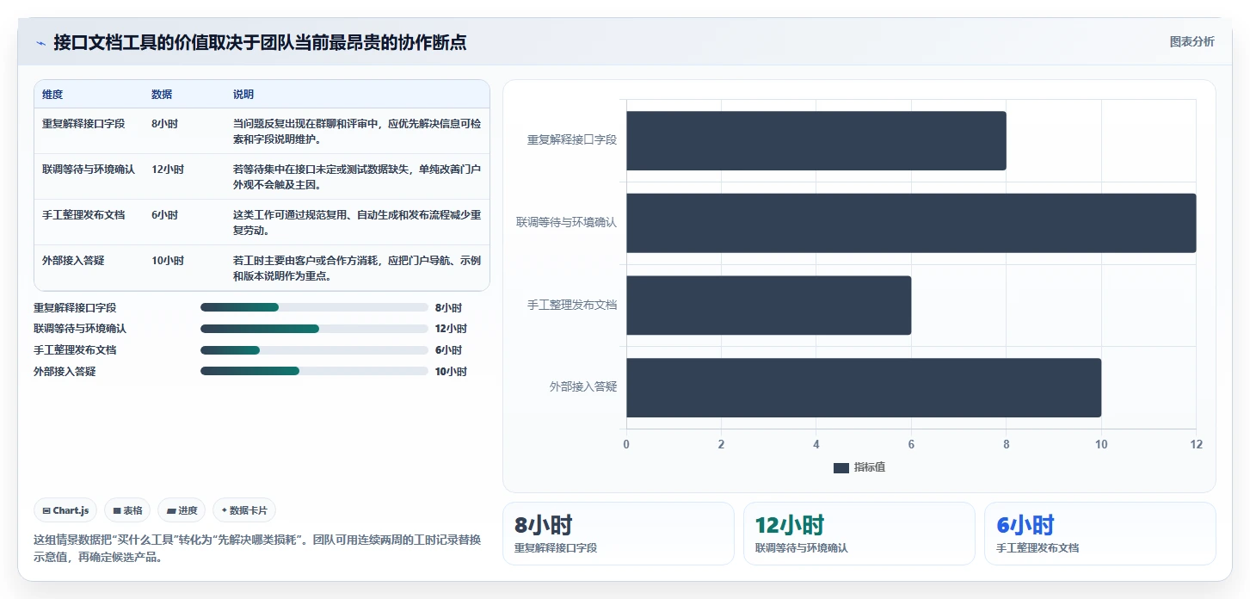Click the 手工整理发布文档 progress label
The width and height of the screenshot is (1250, 599).
click(75, 350)
